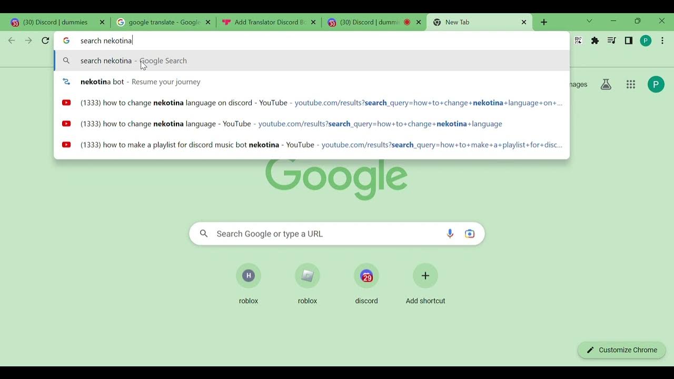Select the 'make a playlist for discord music bot' suggestion
The height and width of the screenshot is (379, 674).
[x=312, y=145]
